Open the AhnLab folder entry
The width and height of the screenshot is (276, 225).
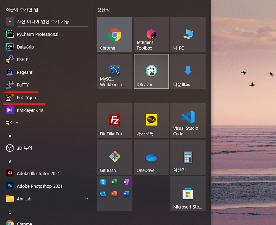47,199
